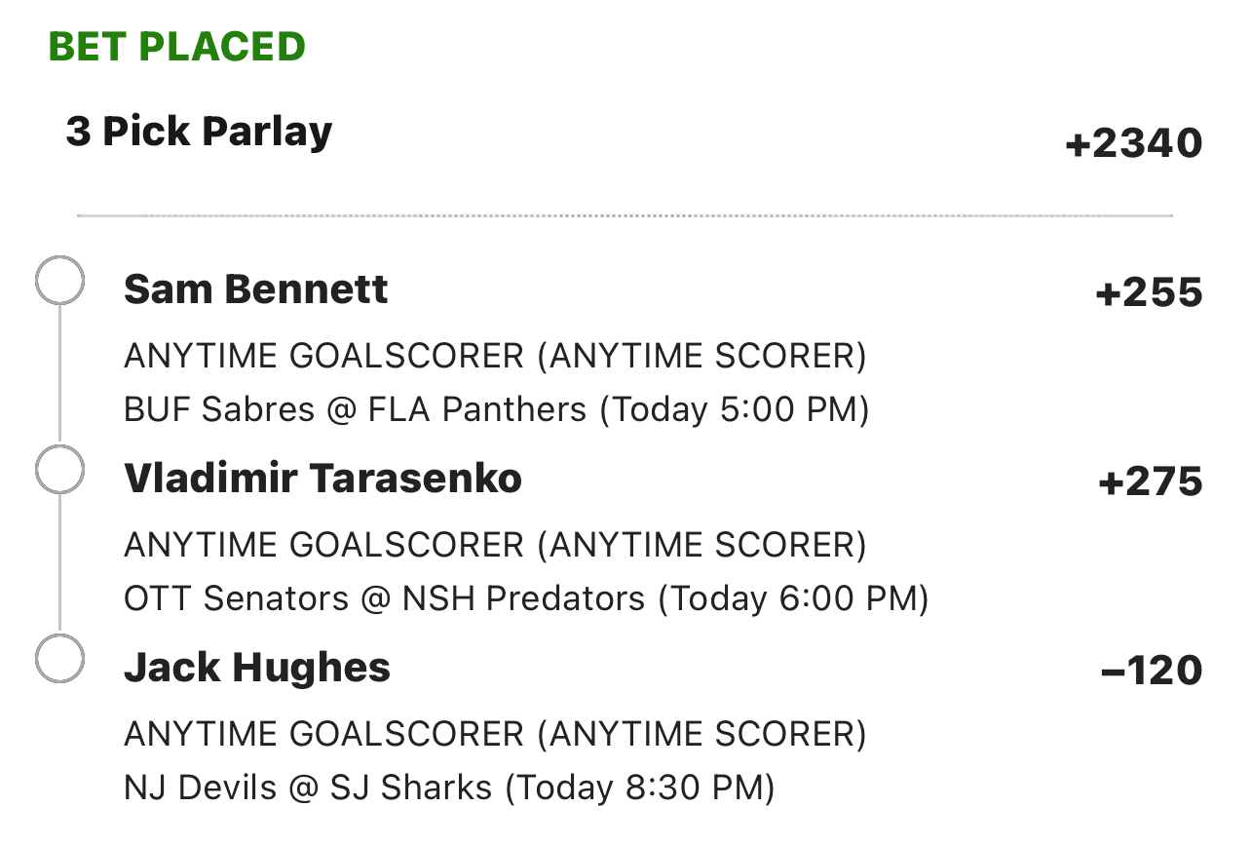Select Tarasenko's Anytime Goalscorer market text
1251x846 pixels.
click(495, 546)
